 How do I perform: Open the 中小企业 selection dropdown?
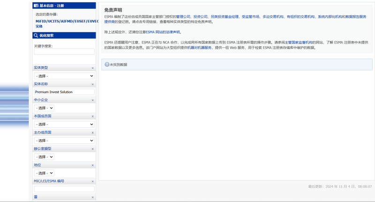44,108
